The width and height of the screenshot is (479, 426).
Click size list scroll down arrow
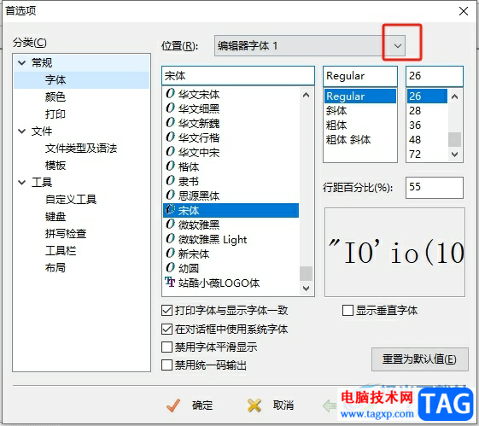[x=454, y=155]
